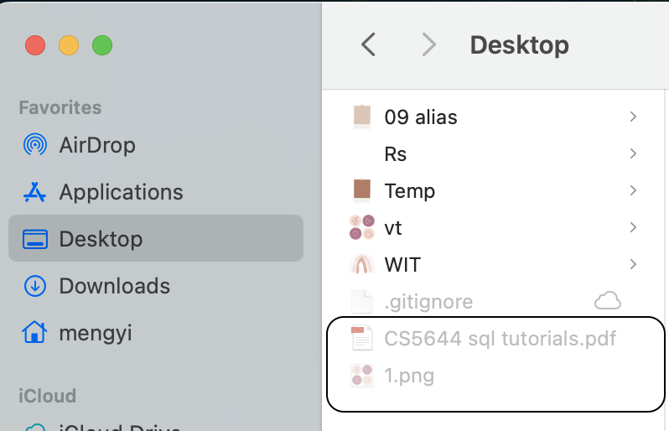Click the AirDrop sidebar icon
This screenshot has height=431, width=669.
click(x=34, y=145)
